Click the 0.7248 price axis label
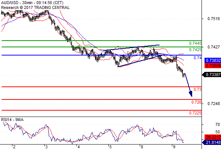Image resolution: width=221 pixels, height=149 pixels. click(214, 104)
